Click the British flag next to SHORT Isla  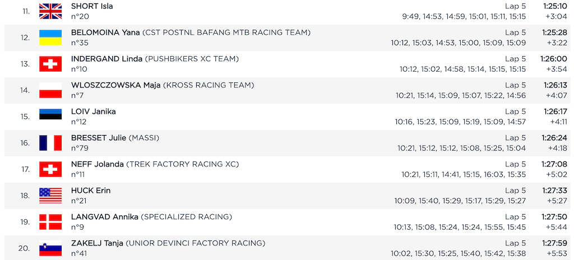pos(50,11)
